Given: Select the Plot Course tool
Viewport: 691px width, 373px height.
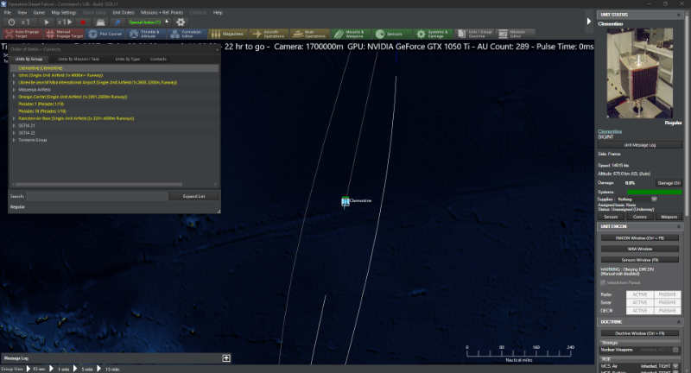Looking at the screenshot, I should [x=105, y=34].
